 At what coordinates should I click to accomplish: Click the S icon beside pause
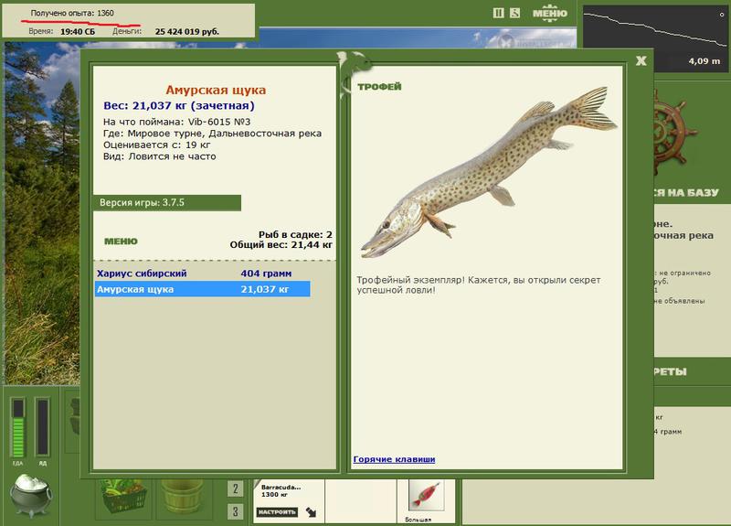pos(514,13)
